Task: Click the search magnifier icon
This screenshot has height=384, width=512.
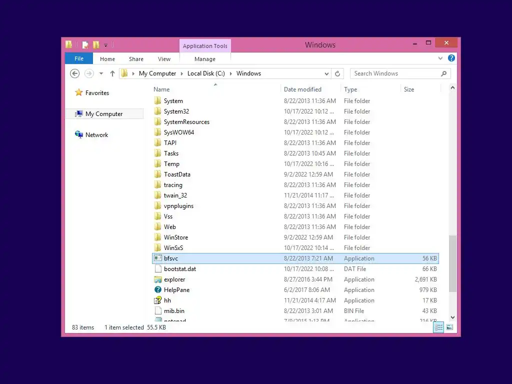Action: click(443, 73)
